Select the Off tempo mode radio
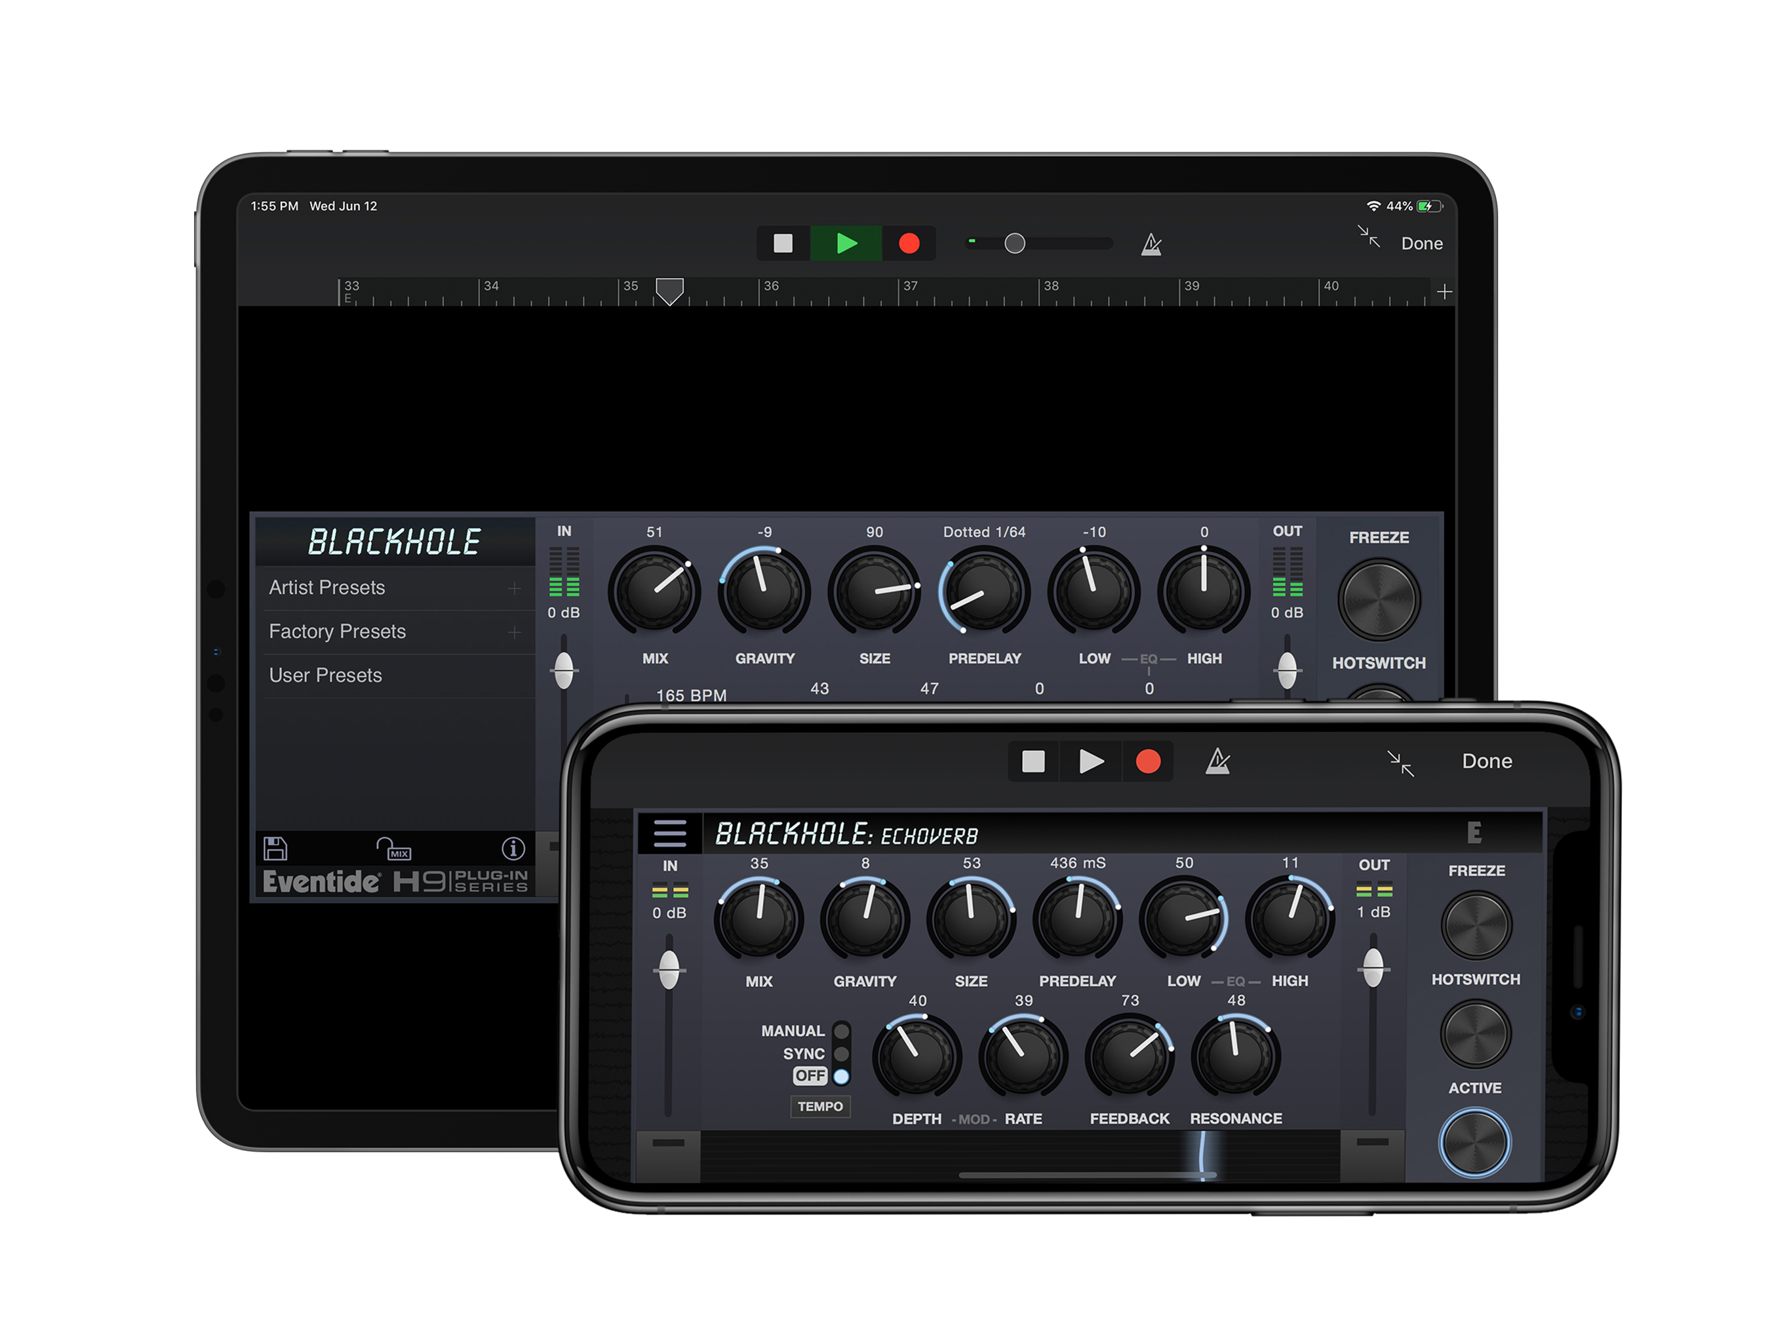 coord(841,1077)
